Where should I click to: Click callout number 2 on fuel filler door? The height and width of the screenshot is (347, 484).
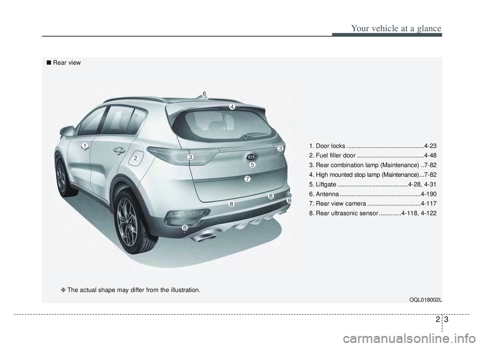pos(135,159)
